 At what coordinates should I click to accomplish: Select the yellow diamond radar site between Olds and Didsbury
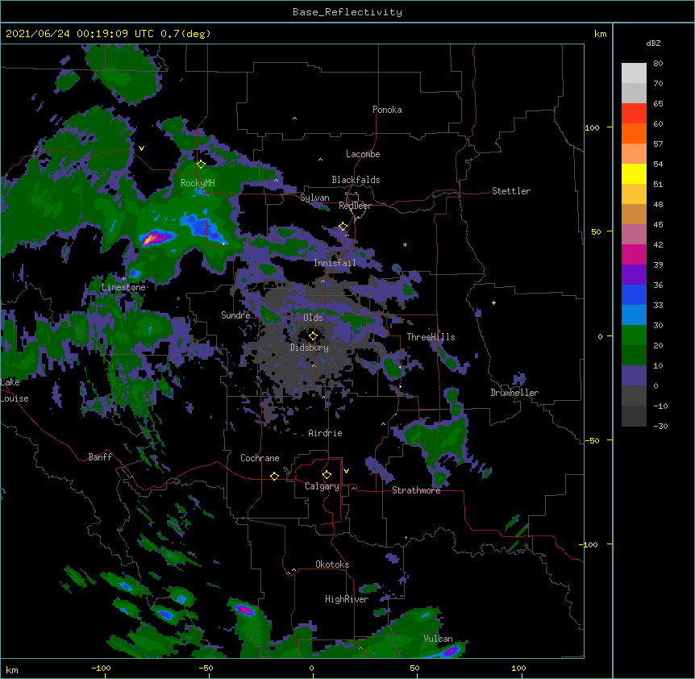pyautogui.click(x=313, y=335)
